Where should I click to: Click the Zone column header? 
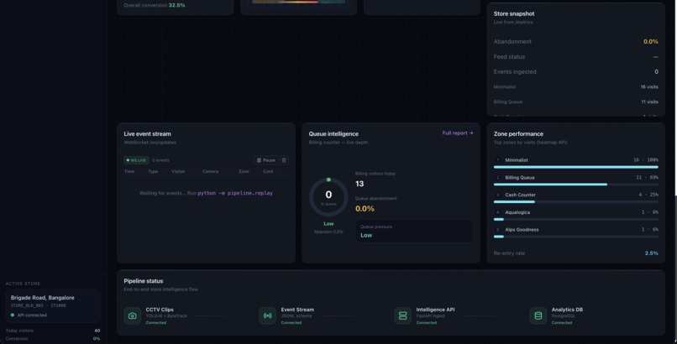click(x=244, y=171)
